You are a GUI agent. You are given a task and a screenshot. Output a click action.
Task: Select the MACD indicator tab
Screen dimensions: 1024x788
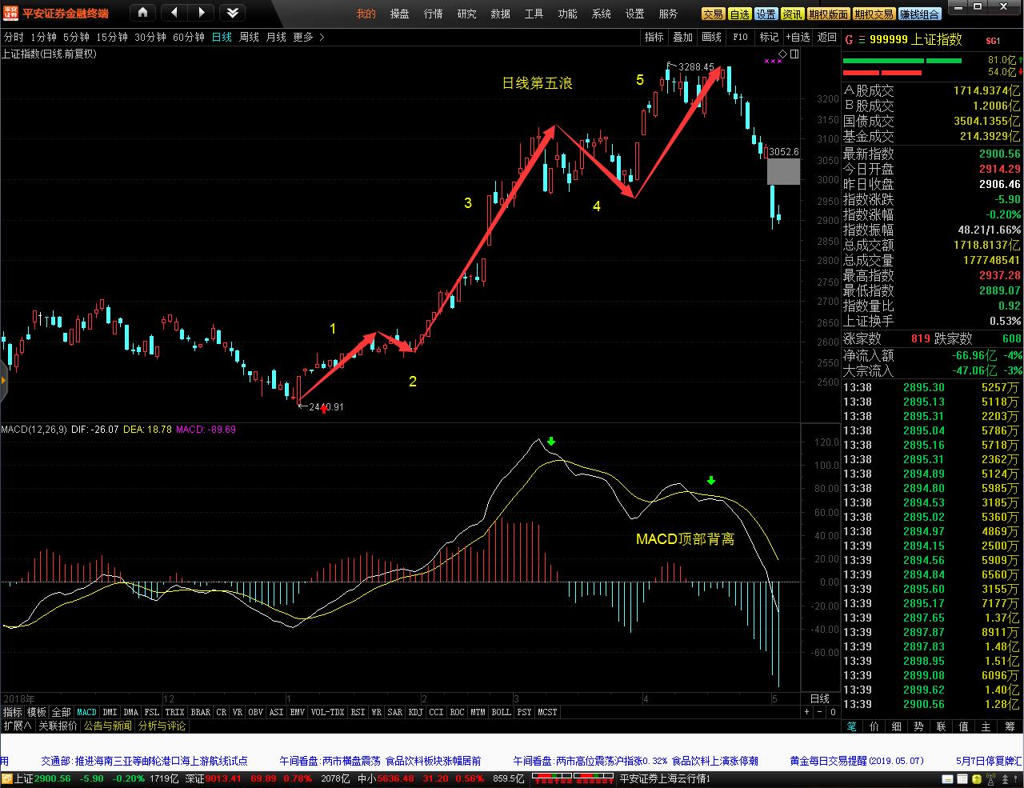coord(86,712)
